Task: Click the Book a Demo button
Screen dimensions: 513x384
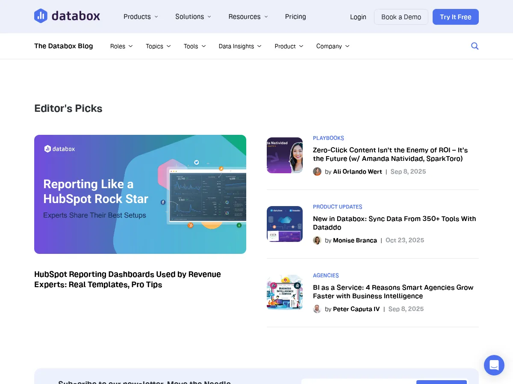Action: pyautogui.click(x=401, y=17)
